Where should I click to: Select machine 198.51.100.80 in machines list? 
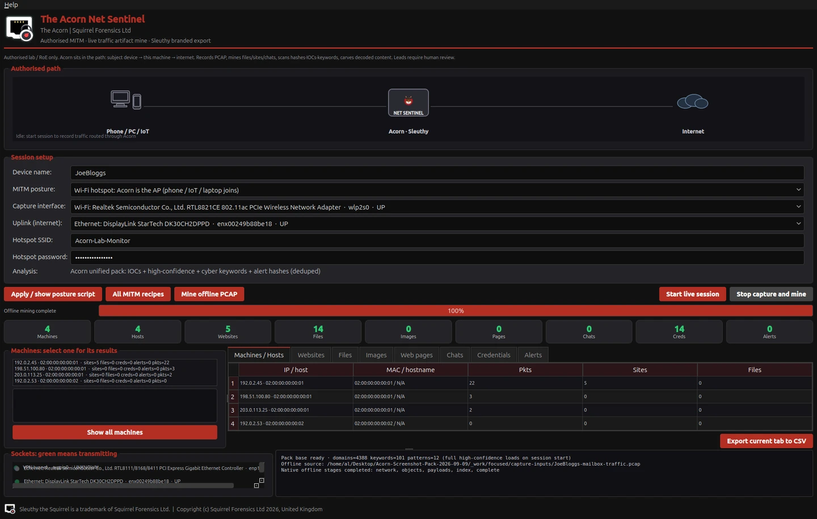(115, 369)
